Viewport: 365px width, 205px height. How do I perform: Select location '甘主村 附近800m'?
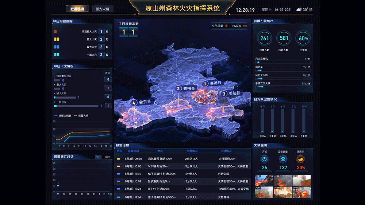[x=158, y=189]
